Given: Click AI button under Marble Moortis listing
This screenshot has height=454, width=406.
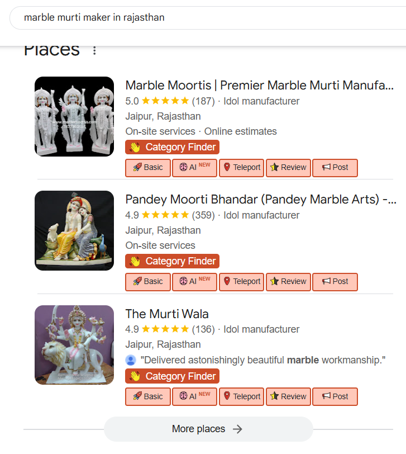Looking at the screenshot, I should (194, 168).
